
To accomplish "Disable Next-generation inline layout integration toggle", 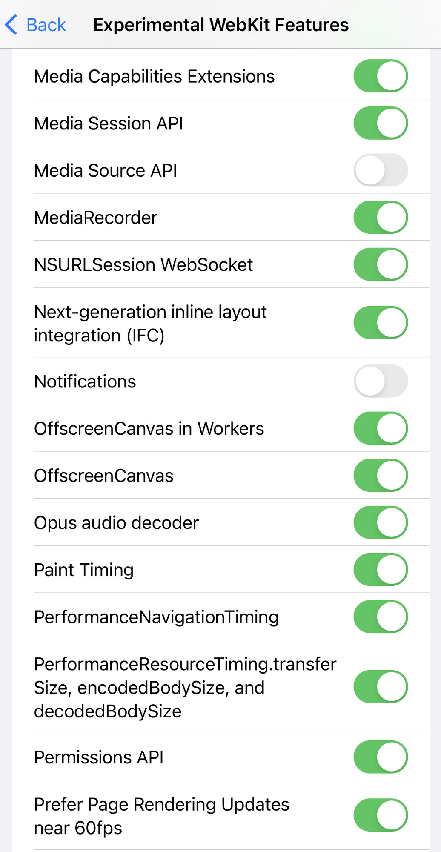I will click(381, 323).
